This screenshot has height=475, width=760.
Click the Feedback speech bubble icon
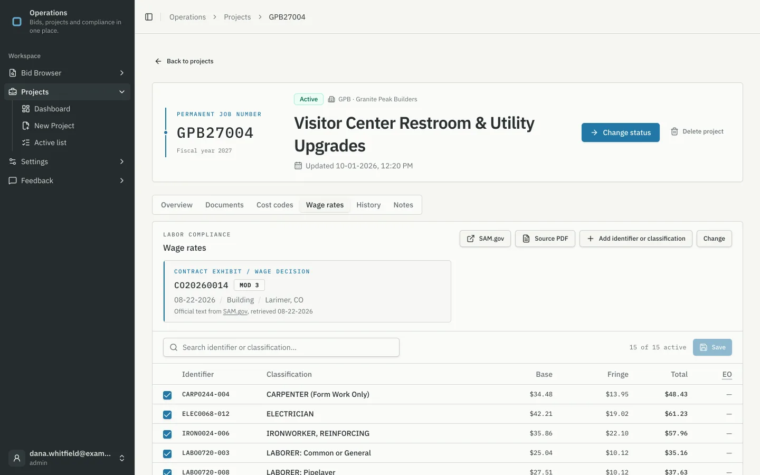[x=13, y=180]
